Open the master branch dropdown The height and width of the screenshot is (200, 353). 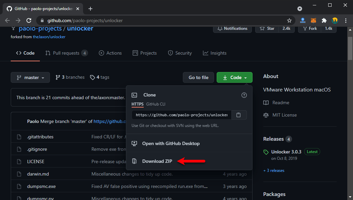pyautogui.click(x=30, y=77)
